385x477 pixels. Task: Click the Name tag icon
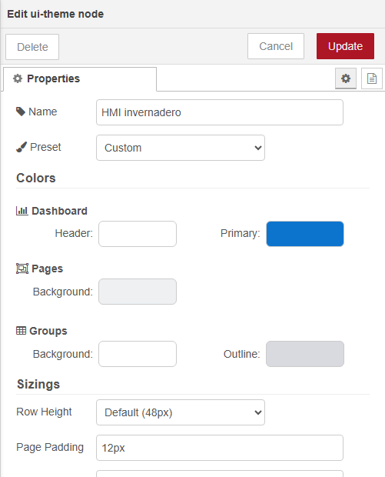pyautogui.click(x=20, y=112)
